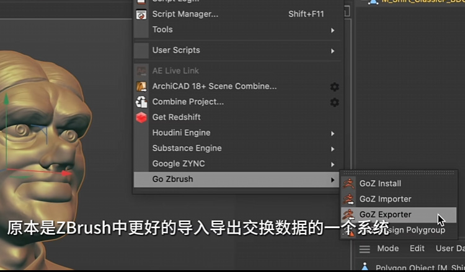Click the Combine Project icon
Screen dimensions: 465x272
pyautogui.click(x=141, y=102)
